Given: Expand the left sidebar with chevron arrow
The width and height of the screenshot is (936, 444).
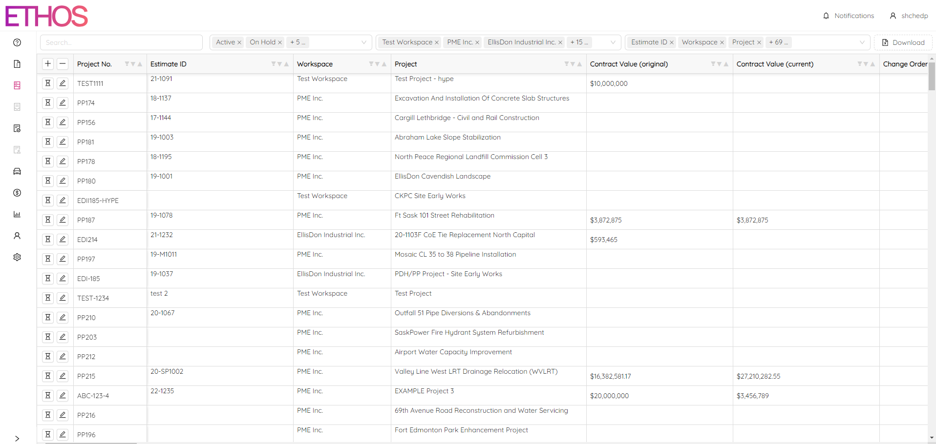Looking at the screenshot, I should 17,439.
